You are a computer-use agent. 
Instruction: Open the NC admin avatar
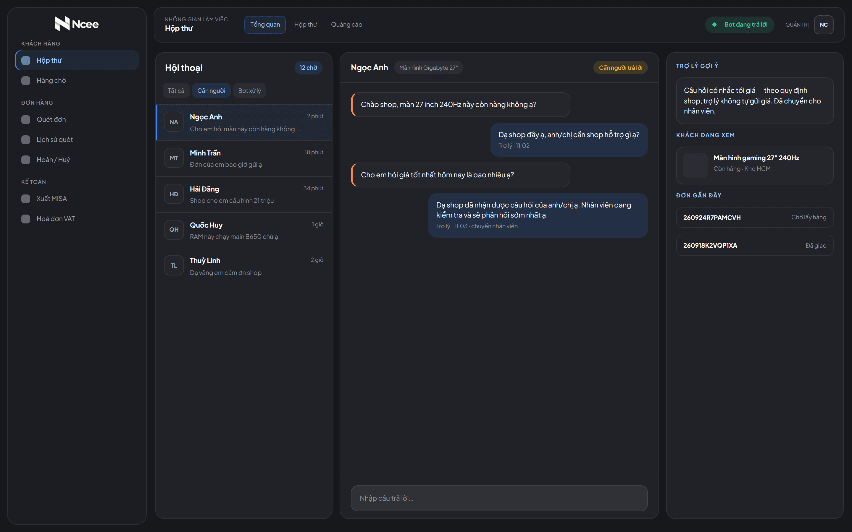click(824, 25)
